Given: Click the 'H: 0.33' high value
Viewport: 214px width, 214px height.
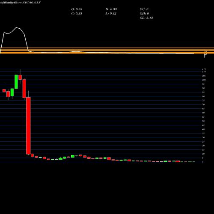Looking at the screenshot, I should [x=111, y=9].
